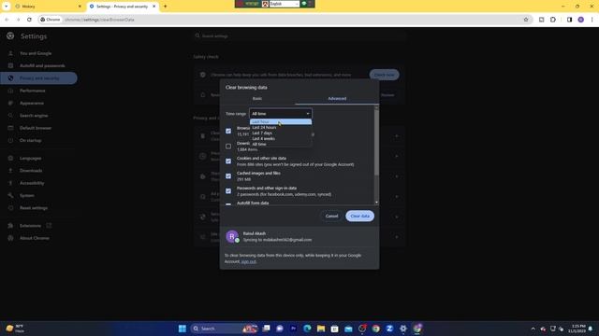Open Microsoft Edge from the taskbar
Viewport: 599px width, 336px height.
[x=307, y=329]
